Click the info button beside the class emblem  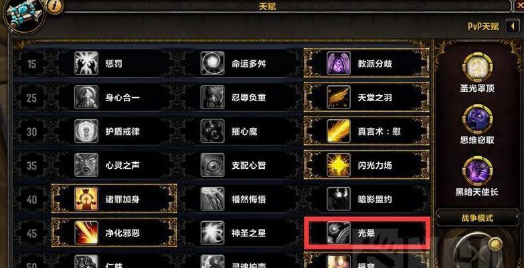coord(53,6)
